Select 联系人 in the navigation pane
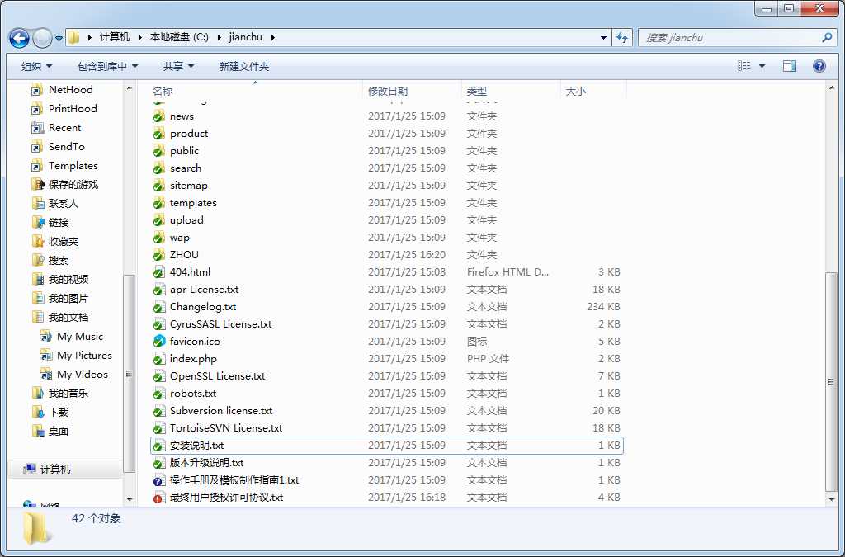845x557 pixels. point(63,204)
